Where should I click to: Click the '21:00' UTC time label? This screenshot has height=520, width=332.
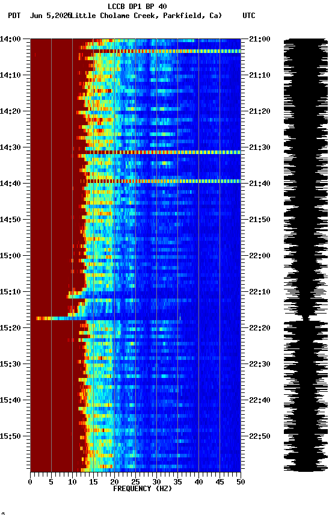click(x=260, y=39)
